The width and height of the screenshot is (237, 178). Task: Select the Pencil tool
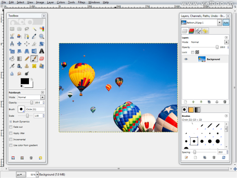[x=27, y=58]
